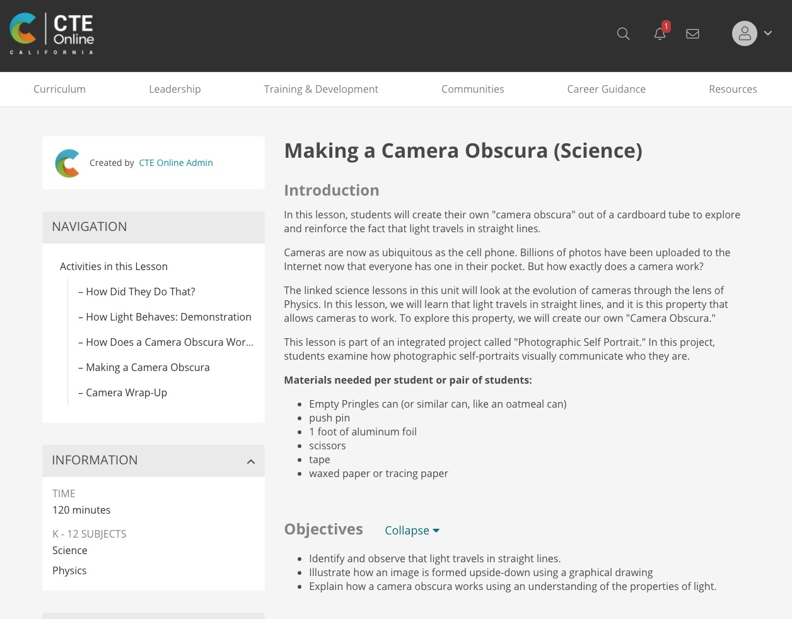Click the notification badge showing 1
The image size is (792, 619).
666,26
